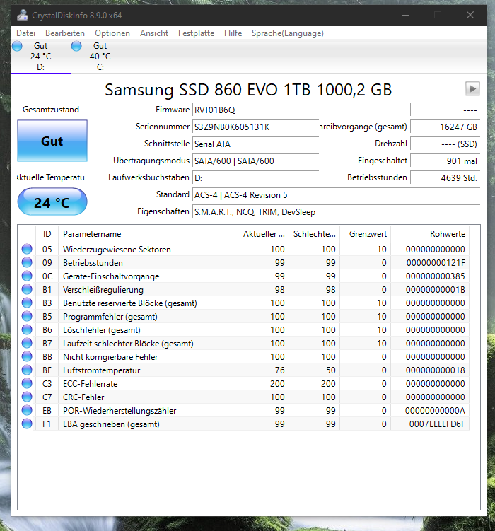Screen dimensions: 495x531
Task: Click raw value 000000000385
Action: [436, 276]
